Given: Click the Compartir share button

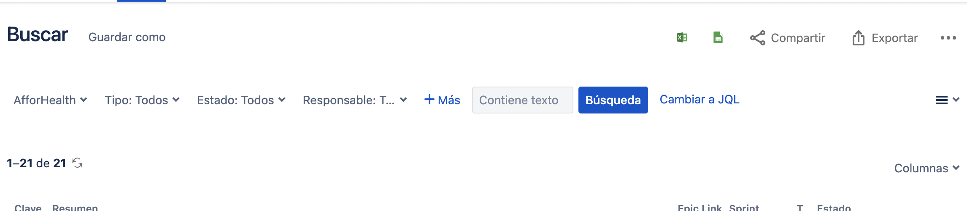Looking at the screenshot, I should [x=787, y=38].
